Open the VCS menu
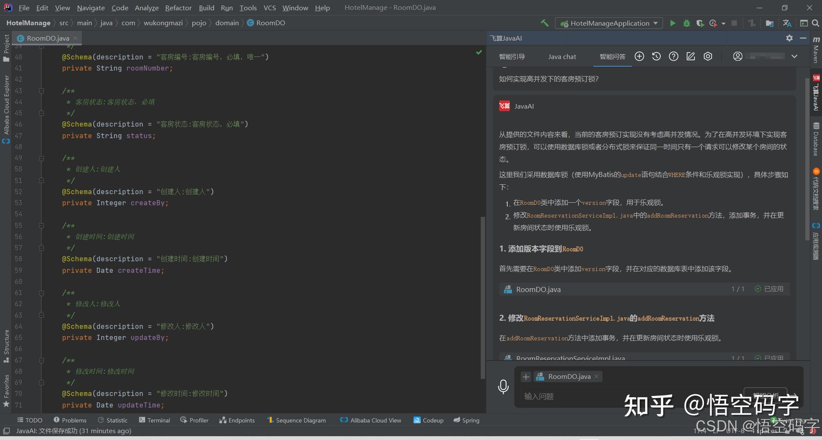822x440 pixels. point(270,8)
